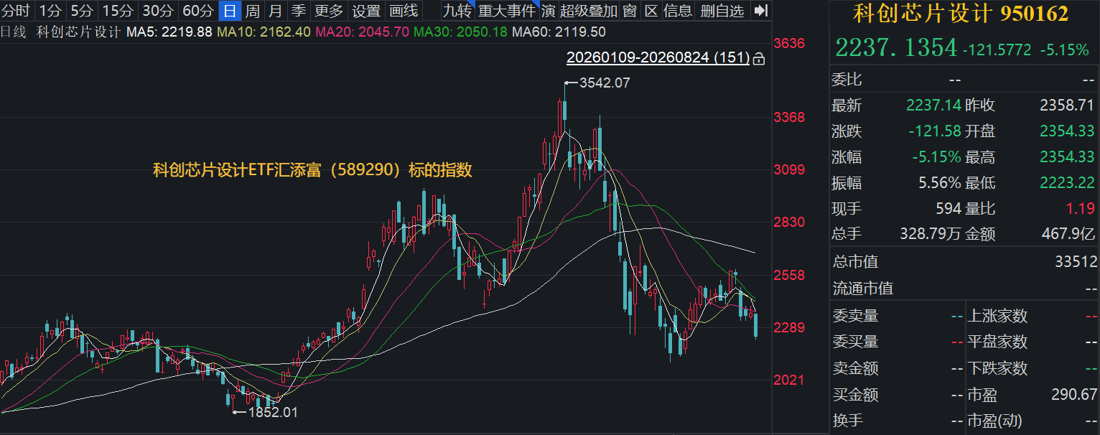
Task: Click the 1852.01 low price marker
Action: click(272, 413)
